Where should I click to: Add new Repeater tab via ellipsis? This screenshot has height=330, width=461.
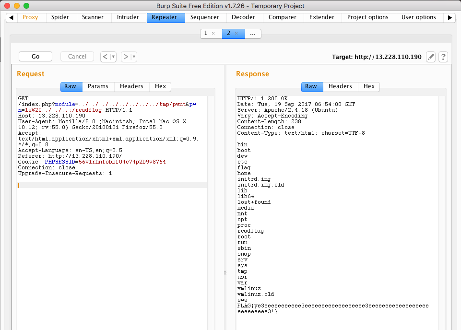[253, 34]
